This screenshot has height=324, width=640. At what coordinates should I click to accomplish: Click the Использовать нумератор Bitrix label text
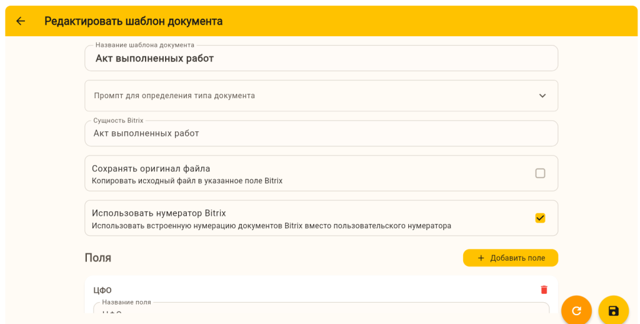[159, 213]
